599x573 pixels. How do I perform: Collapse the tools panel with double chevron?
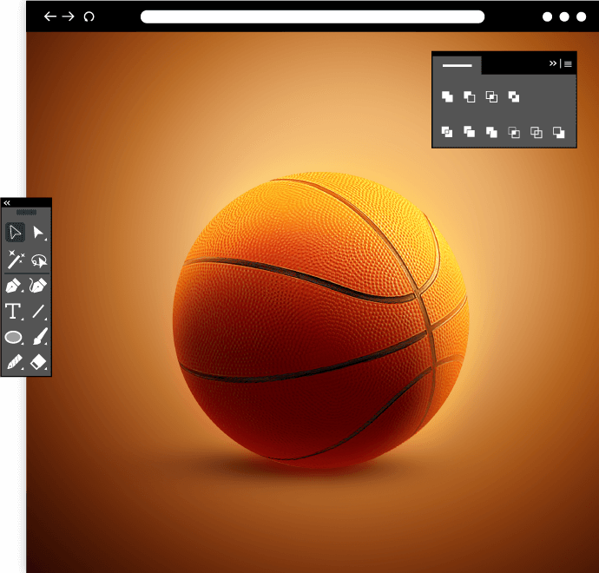point(7,202)
